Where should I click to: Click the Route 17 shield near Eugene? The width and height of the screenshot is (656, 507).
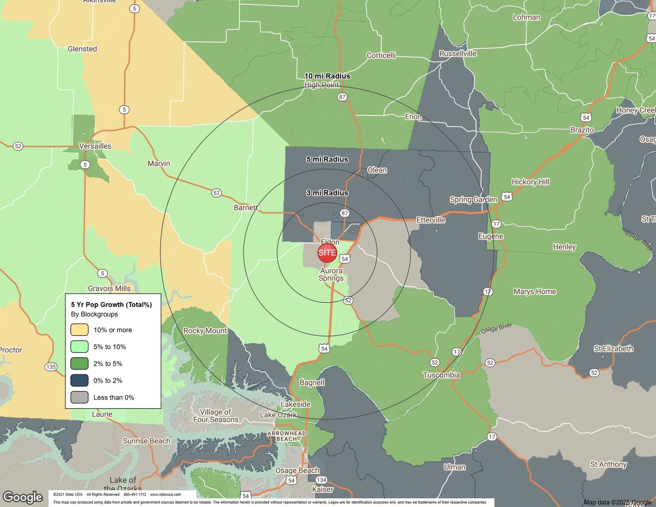coord(496,224)
